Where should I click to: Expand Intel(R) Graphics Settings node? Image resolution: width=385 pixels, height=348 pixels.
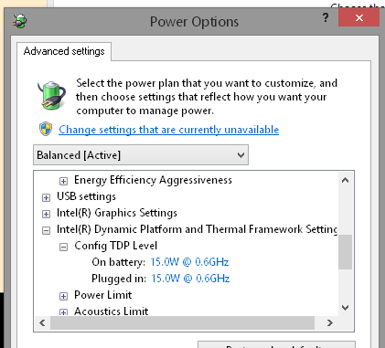coord(46,214)
